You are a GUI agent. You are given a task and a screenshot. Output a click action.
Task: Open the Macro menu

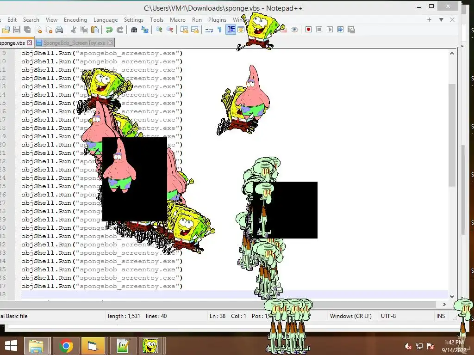pos(178,19)
